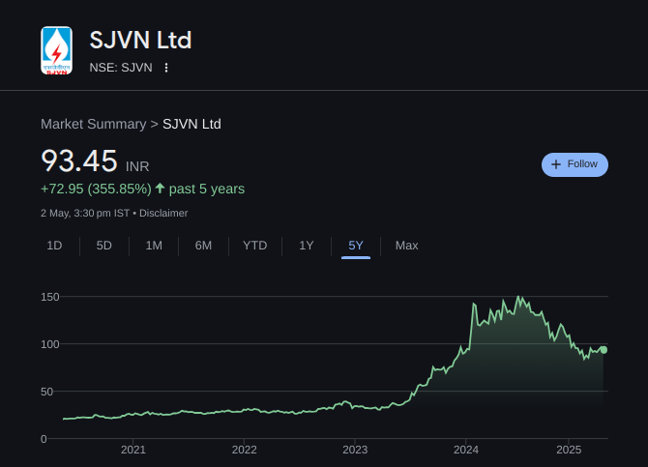
Task: Open the three-dot menu beside NSE: SJVN
Action: pyautogui.click(x=166, y=68)
